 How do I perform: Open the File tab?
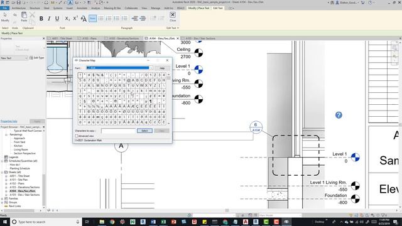coord(5,8)
